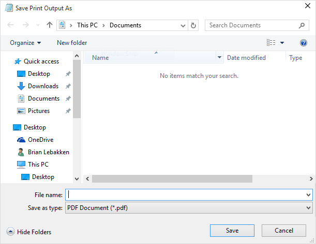This screenshot has height=244, width=316.
Task: Click the Refresh button in address bar
Action: [x=193, y=25]
